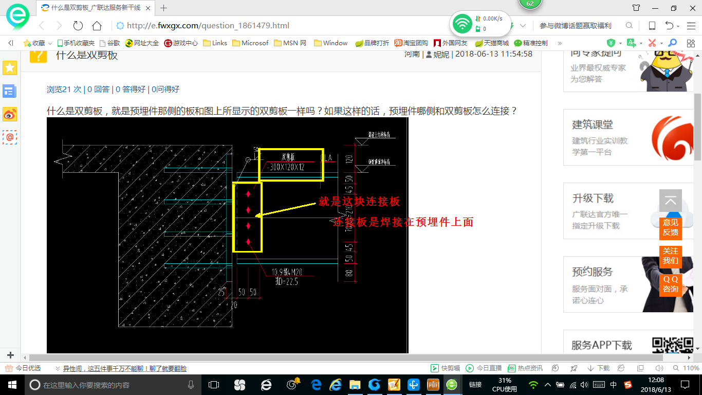This screenshot has height=395, width=702.
Task: Open the 游戏中心 bookmark
Action: click(x=181, y=43)
